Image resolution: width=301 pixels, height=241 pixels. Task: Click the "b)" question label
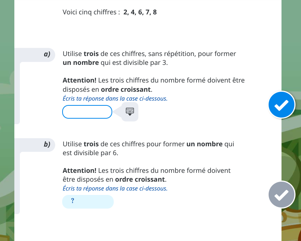pyautogui.click(x=47, y=144)
